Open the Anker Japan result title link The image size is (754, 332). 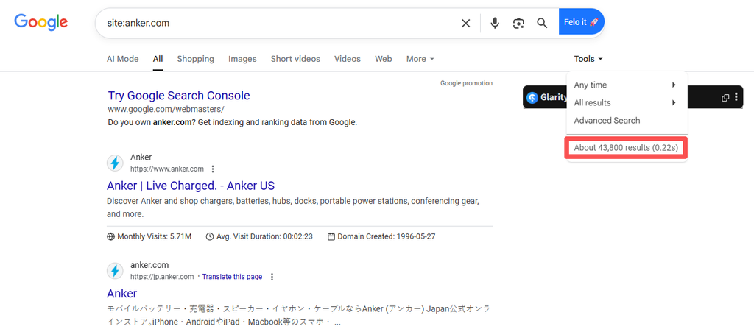pyautogui.click(x=121, y=294)
